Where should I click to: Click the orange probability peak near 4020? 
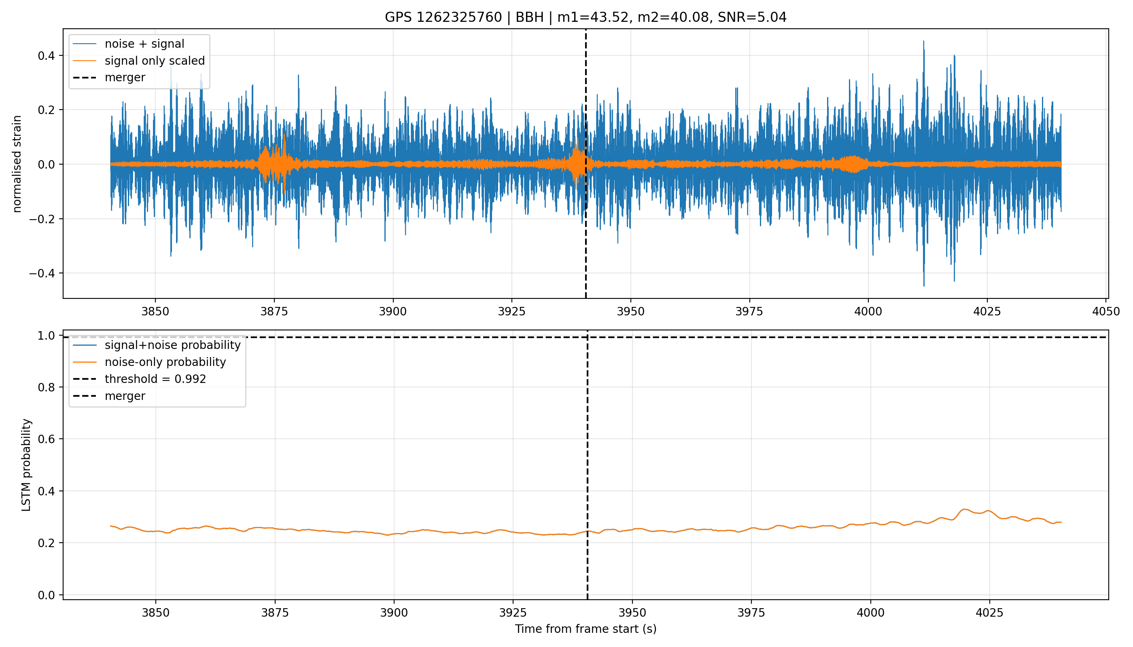pos(965,509)
